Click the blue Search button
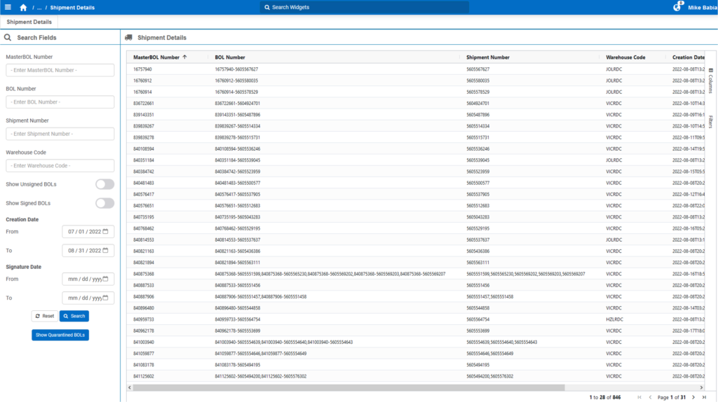The width and height of the screenshot is (718, 402). point(74,316)
